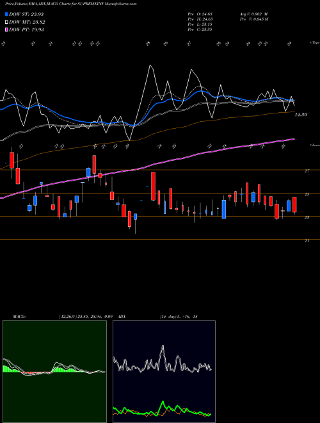320x423 pixels.
Task: Click the magenta DOW PT legend swatch
Action: pyautogui.click(x=6, y=29)
